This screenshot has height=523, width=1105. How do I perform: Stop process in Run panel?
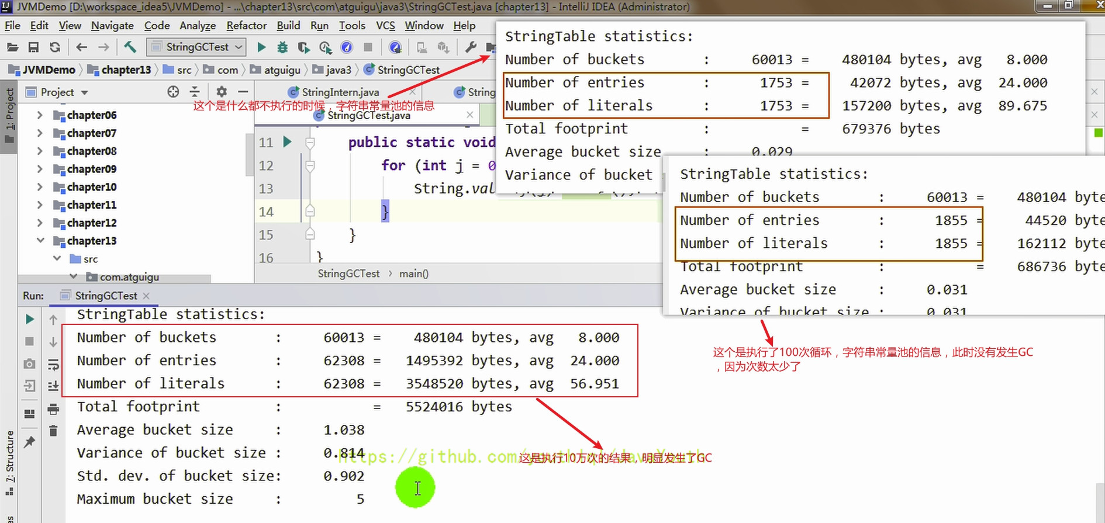tap(30, 341)
